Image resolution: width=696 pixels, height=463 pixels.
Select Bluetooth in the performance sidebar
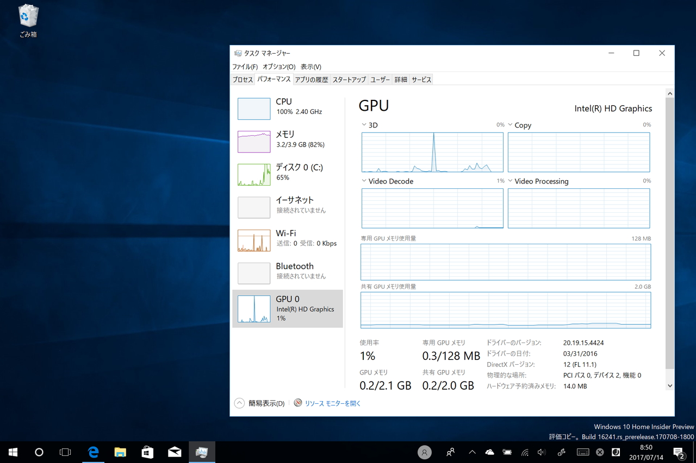click(288, 273)
